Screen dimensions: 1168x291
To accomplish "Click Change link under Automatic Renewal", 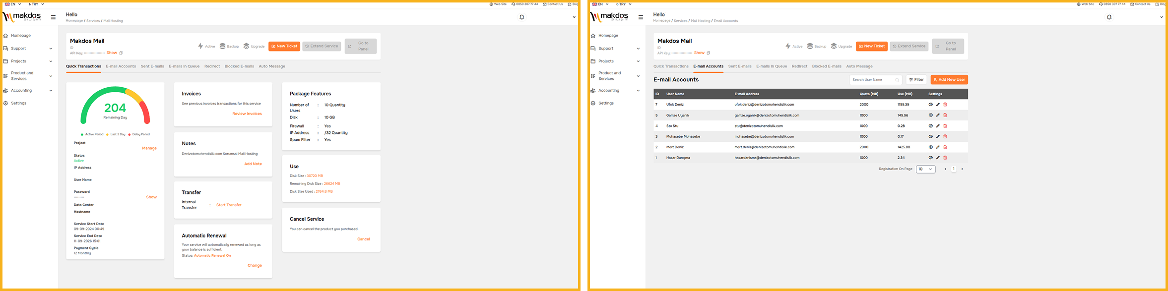I will [255, 266].
